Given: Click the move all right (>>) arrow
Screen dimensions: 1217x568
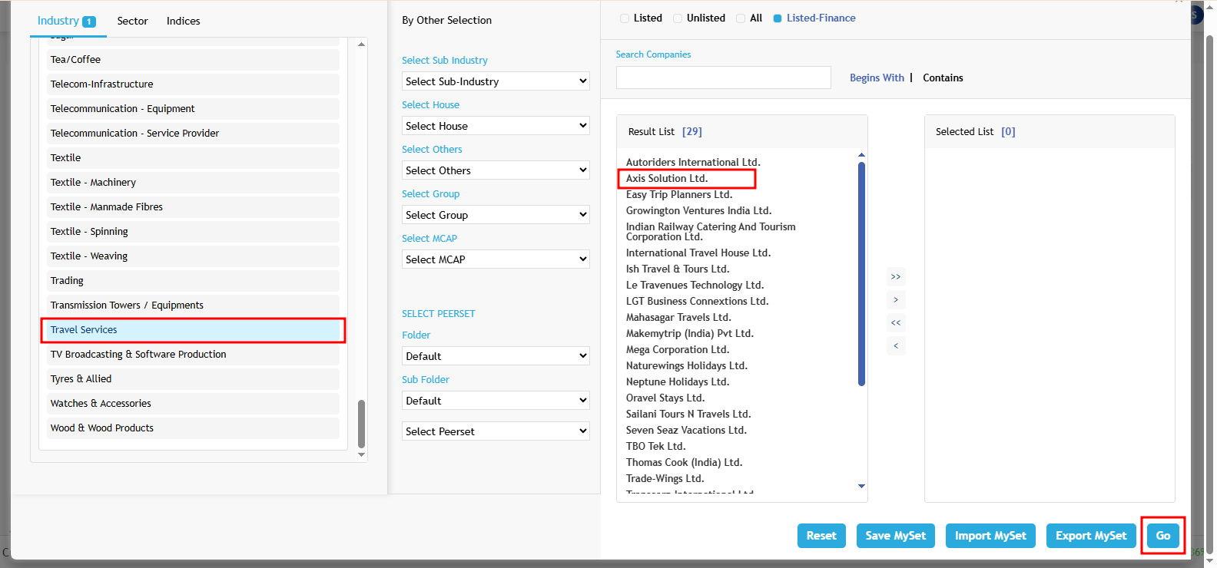Looking at the screenshot, I should point(896,276).
